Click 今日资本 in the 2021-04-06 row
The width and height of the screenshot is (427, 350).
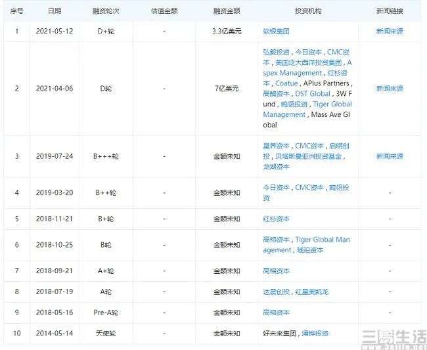[309, 52]
